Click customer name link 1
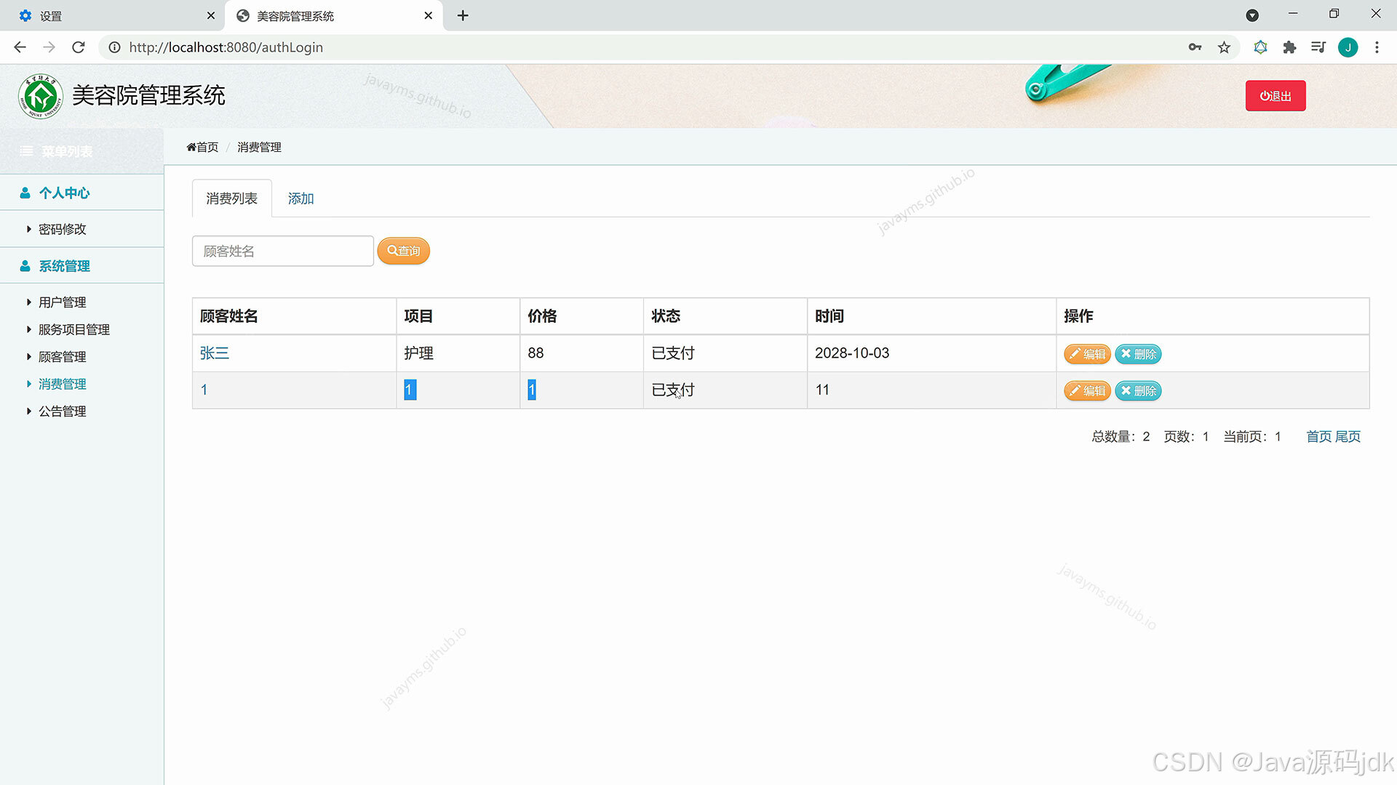 tap(204, 390)
